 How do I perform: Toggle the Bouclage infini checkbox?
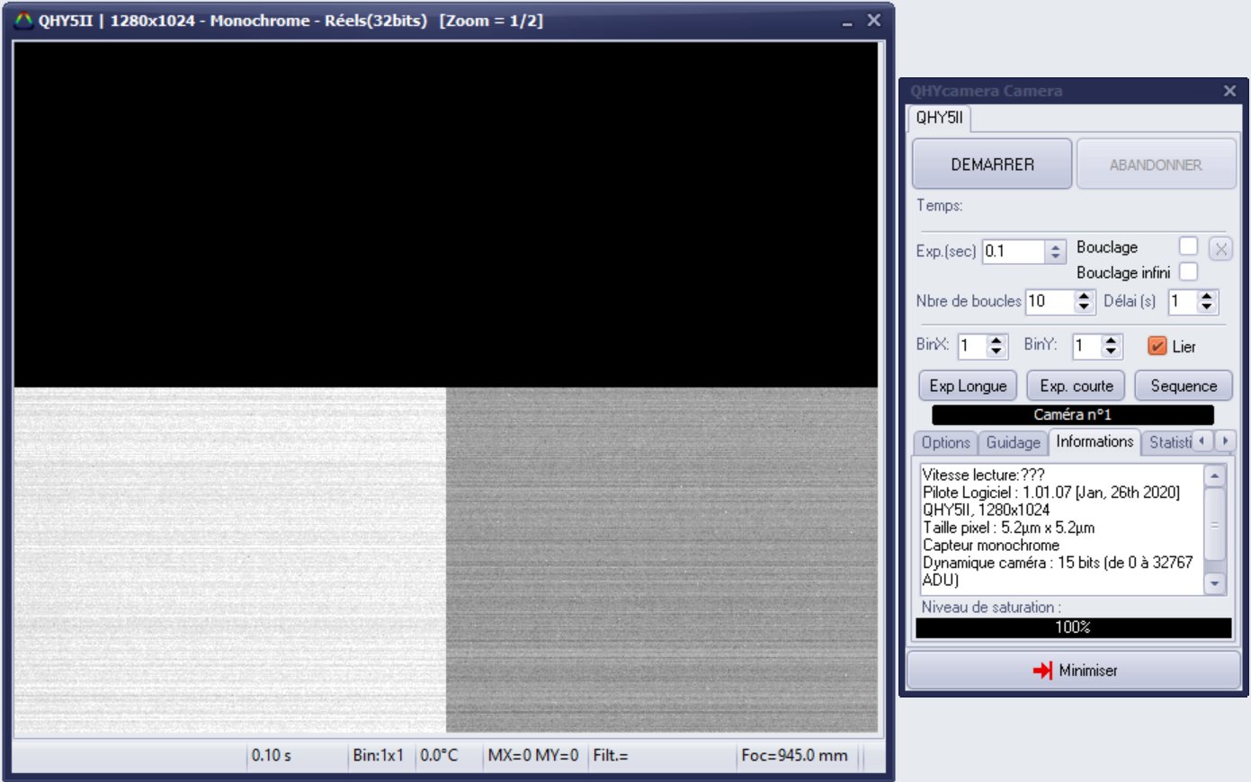click(1188, 271)
